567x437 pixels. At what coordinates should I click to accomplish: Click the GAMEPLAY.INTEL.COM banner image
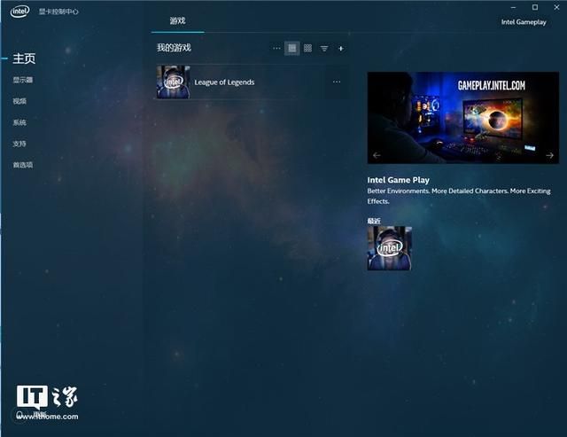tap(463, 118)
